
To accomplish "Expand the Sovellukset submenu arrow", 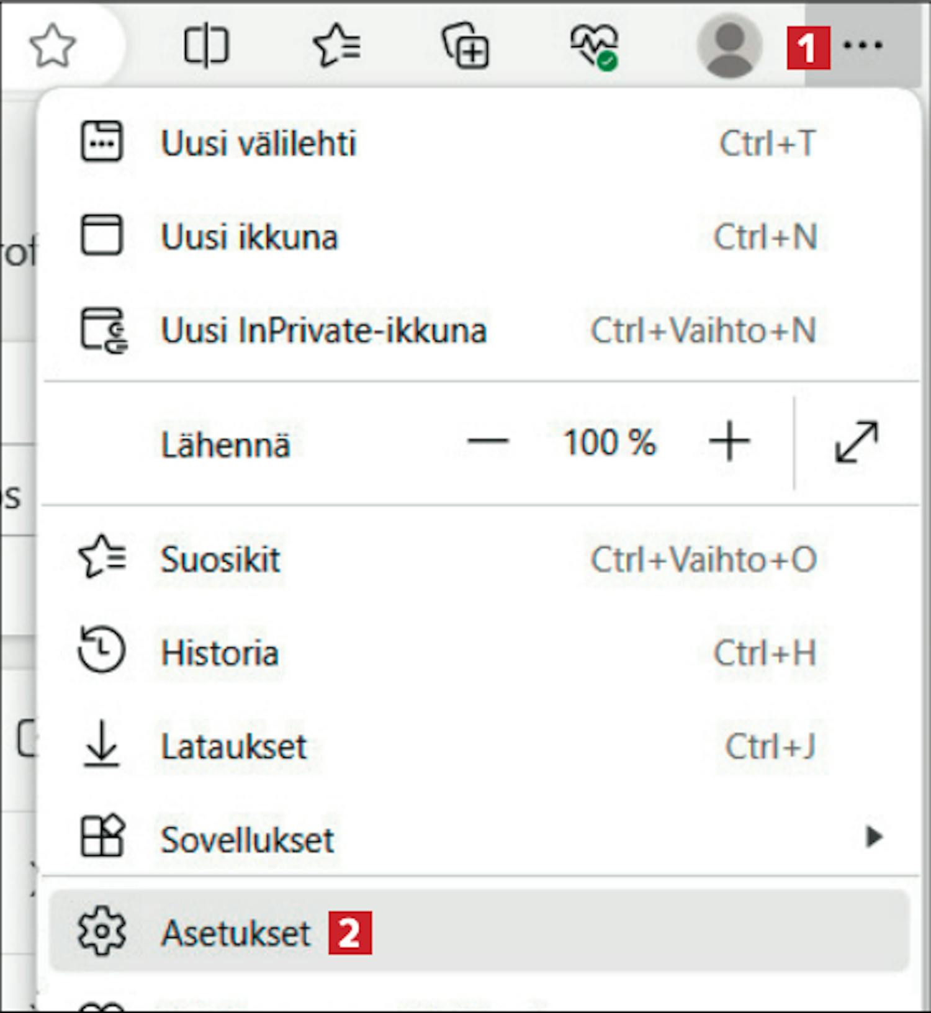I will pyautogui.click(x=874, y=837).
